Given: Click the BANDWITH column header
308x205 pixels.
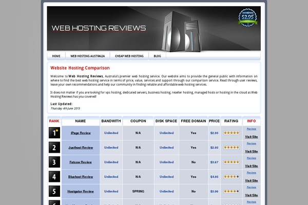Looking at the screenshot, I should (111, 121).
